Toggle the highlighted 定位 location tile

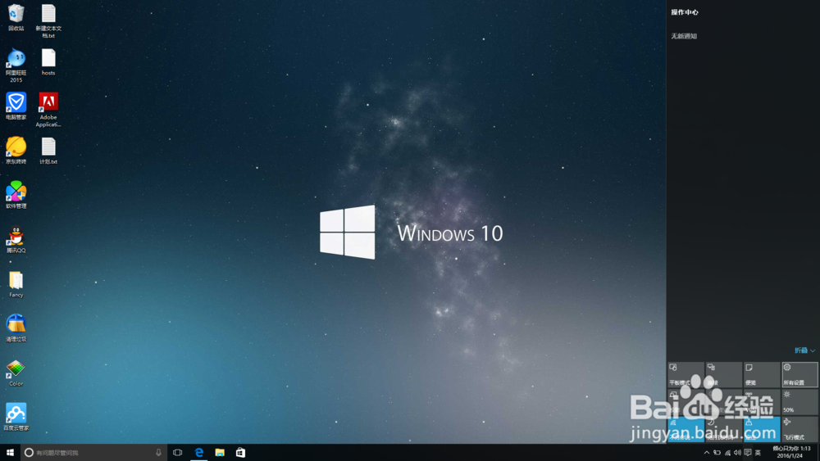pyautogui.click(x=762, y=429)
